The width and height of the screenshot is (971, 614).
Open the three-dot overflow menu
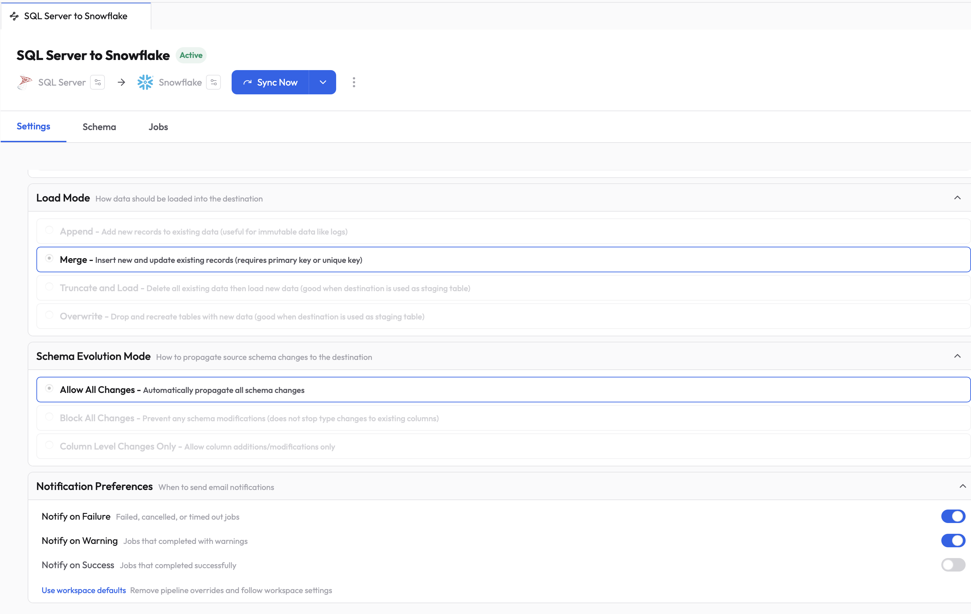354,82
